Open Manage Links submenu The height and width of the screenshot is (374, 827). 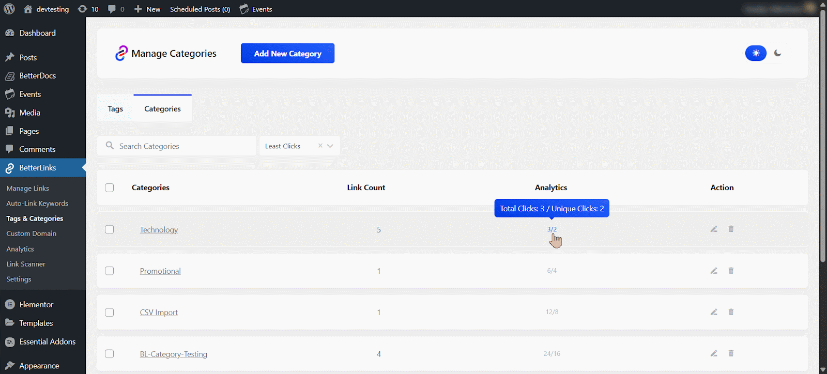coord(28,189)
